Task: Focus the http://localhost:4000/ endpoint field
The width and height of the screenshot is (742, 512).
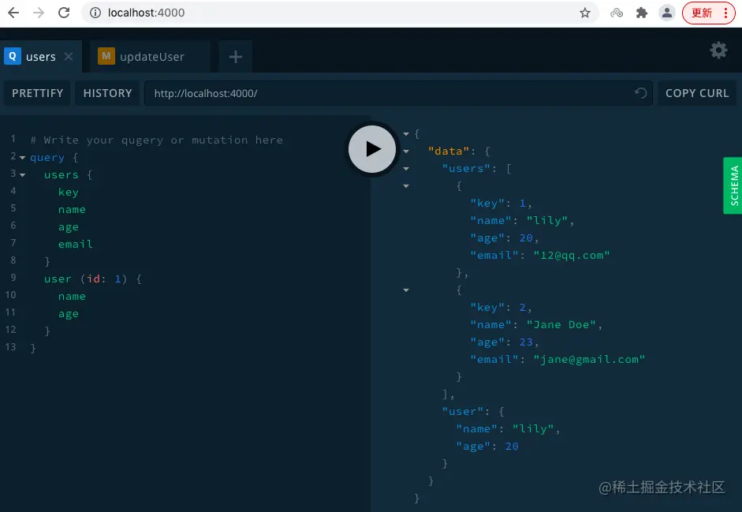Action: pos(398,93)
